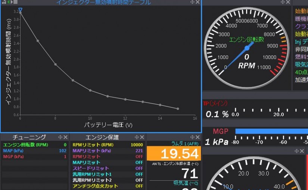Click the green left arrow icon

pos(9,2)
